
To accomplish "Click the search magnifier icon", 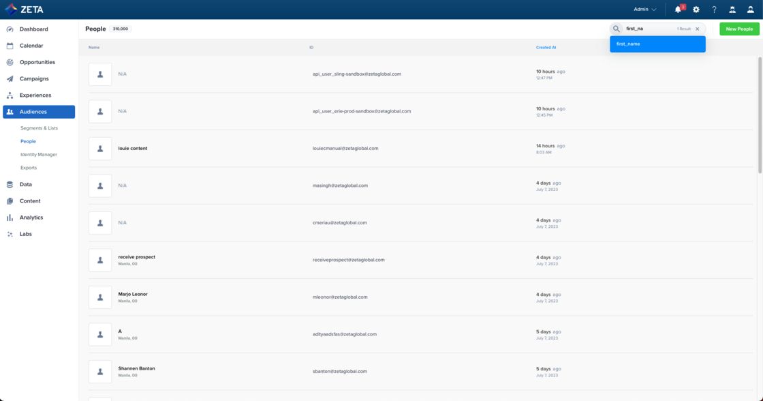I will click(x=617, y=29).
